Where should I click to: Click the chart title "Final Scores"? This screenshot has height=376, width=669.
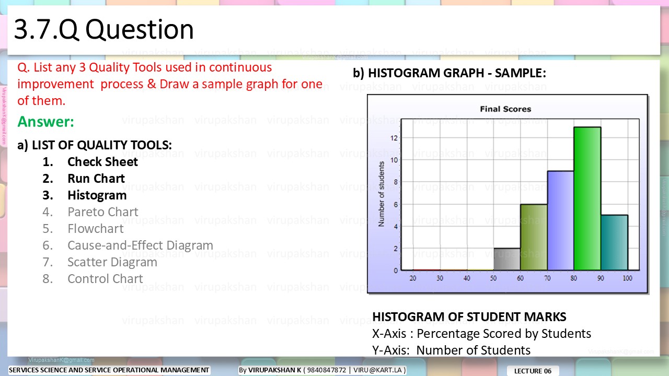[505, 109]
